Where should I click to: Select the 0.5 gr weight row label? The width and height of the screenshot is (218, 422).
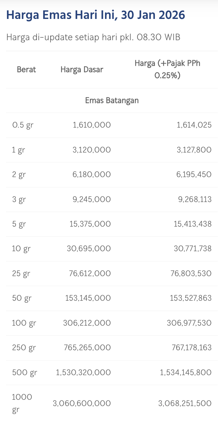[x=23, y=125]
